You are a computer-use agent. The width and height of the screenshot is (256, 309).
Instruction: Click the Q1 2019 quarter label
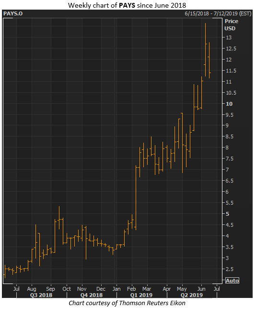pyautogui.click(x=141, y=295)
